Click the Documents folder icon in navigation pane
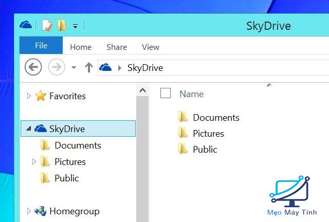This screenshot has height=222, width=329. tap(45, 145)
